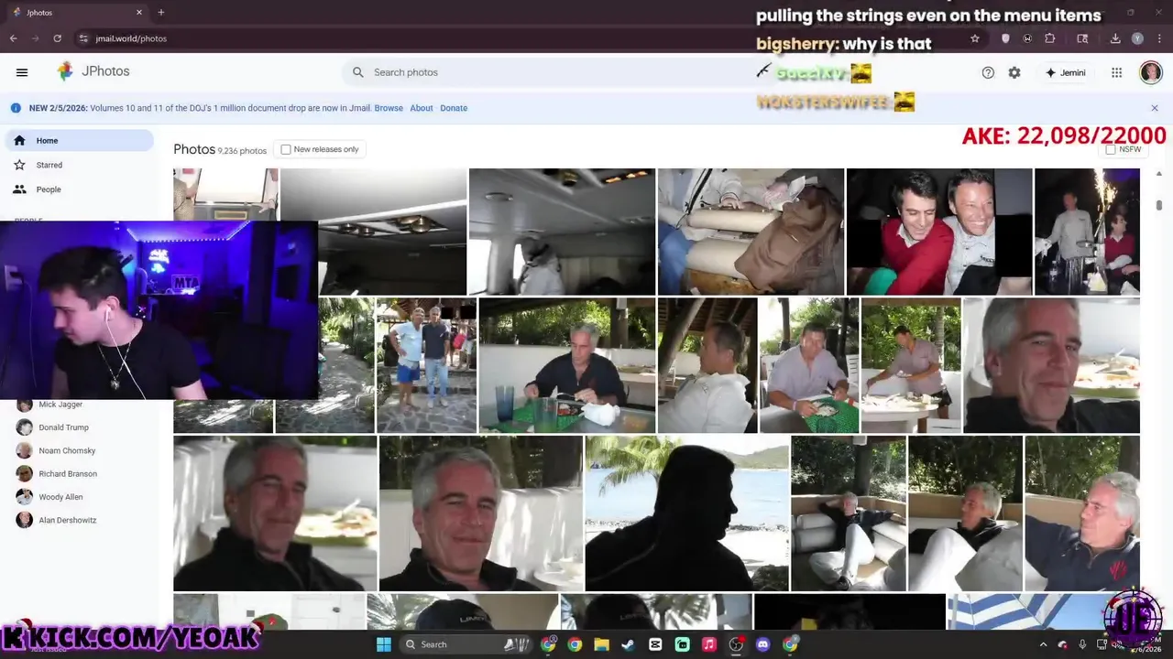The height and width of the screenshot is (659, 1173).
Task: Close the Jphotos browser tab
Action: pyautogui.click(x=139, y=13)
